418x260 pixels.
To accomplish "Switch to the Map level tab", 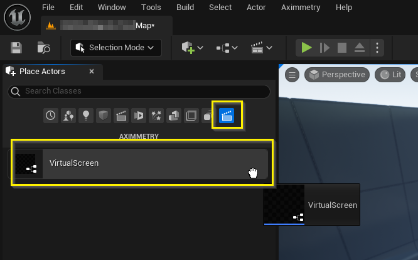I will click(x=107, y=26).
